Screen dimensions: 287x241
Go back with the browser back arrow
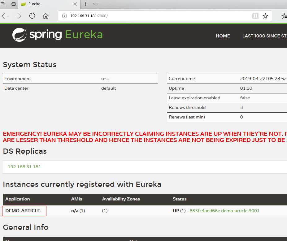[x=5, y=16]
